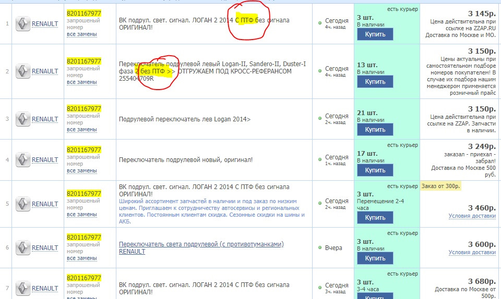Open the RENAULT brand link in row 7
Image resolution: width=501 pixels, height=299 pixels.
point(45,288)
